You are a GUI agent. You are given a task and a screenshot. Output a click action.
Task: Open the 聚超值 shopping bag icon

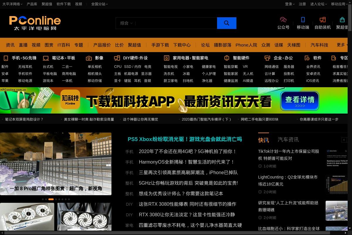tap(342, 20)
